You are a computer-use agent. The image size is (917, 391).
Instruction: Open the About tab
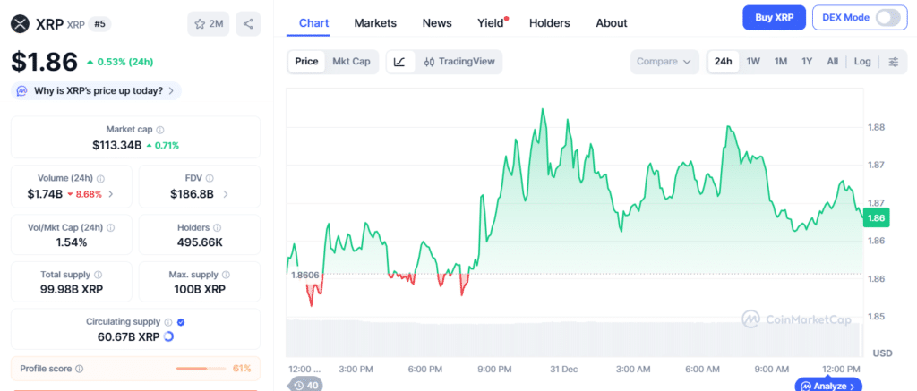coord(612,23)
